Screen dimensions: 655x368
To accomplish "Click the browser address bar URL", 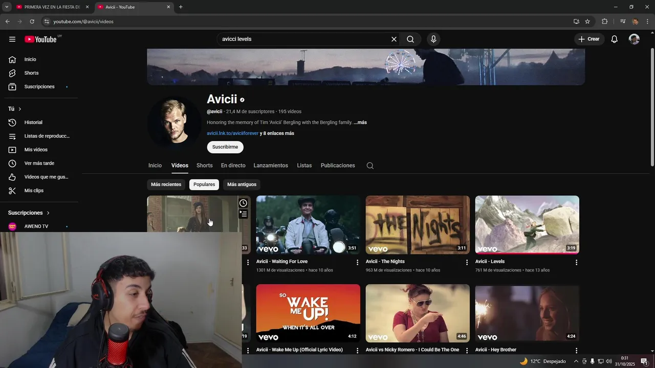I will tap(83, 21).
